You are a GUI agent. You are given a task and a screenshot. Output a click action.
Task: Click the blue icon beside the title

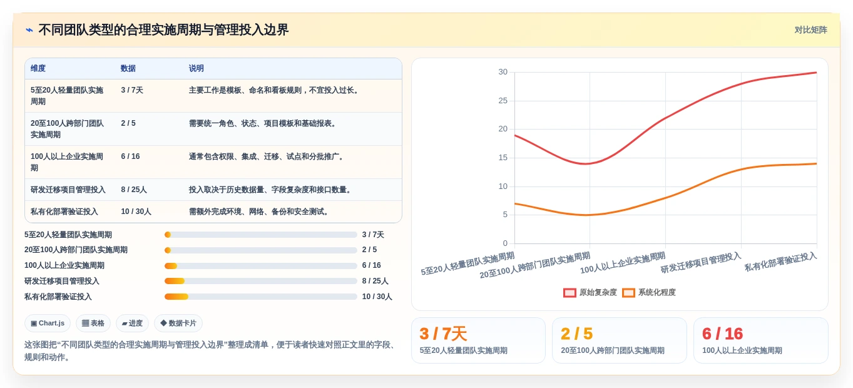(x=29, y=30)
